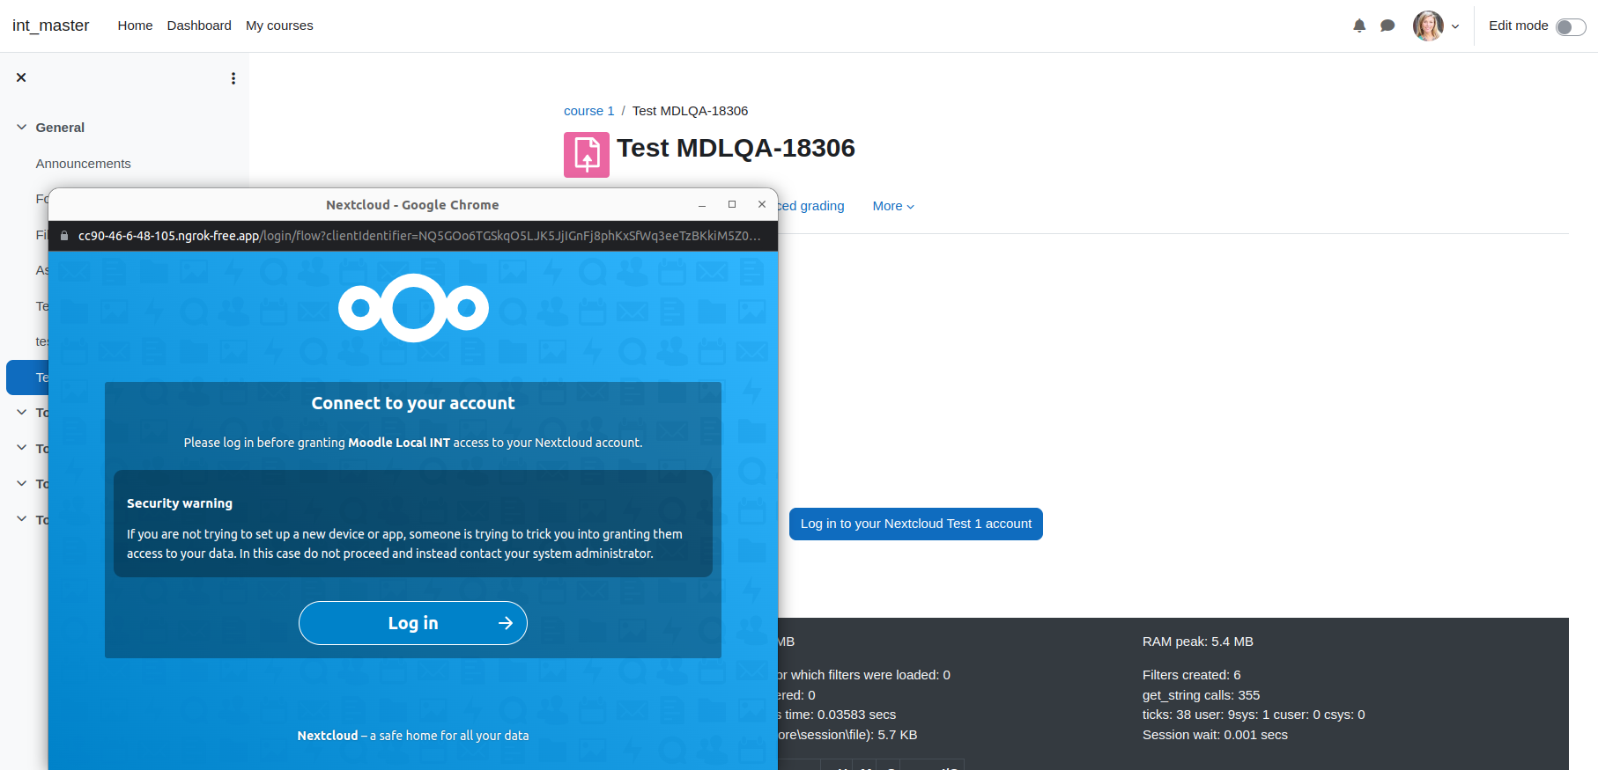Screen dimensions: 1598x770
Task: Expand the fourth collapsed topic section
Action: [21, 519]
